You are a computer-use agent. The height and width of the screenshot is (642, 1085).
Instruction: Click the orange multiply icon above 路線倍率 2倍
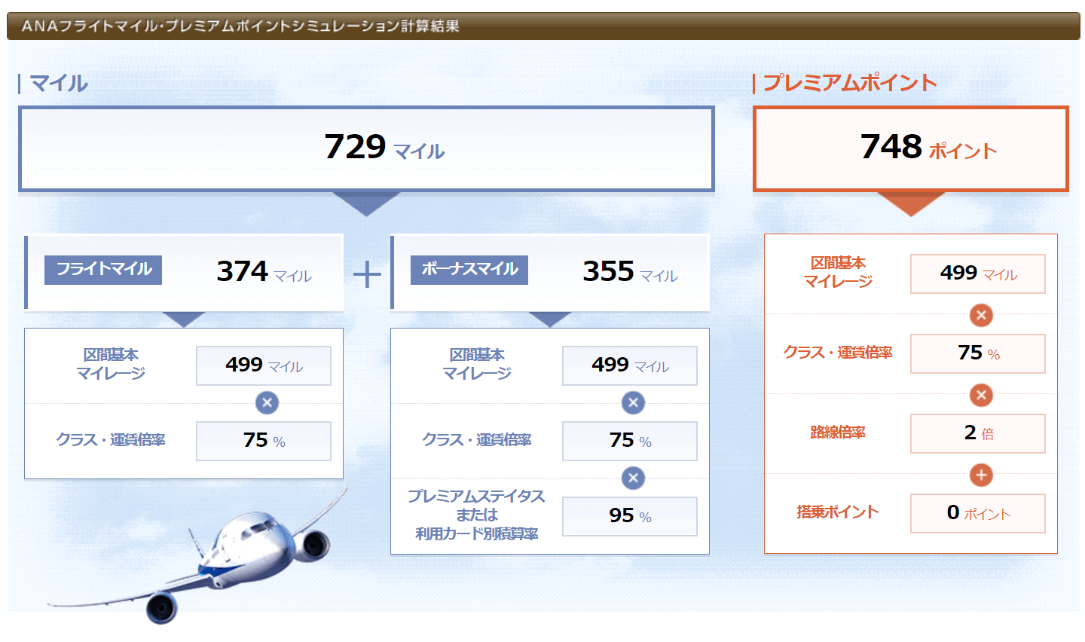[x=981, y=395]
